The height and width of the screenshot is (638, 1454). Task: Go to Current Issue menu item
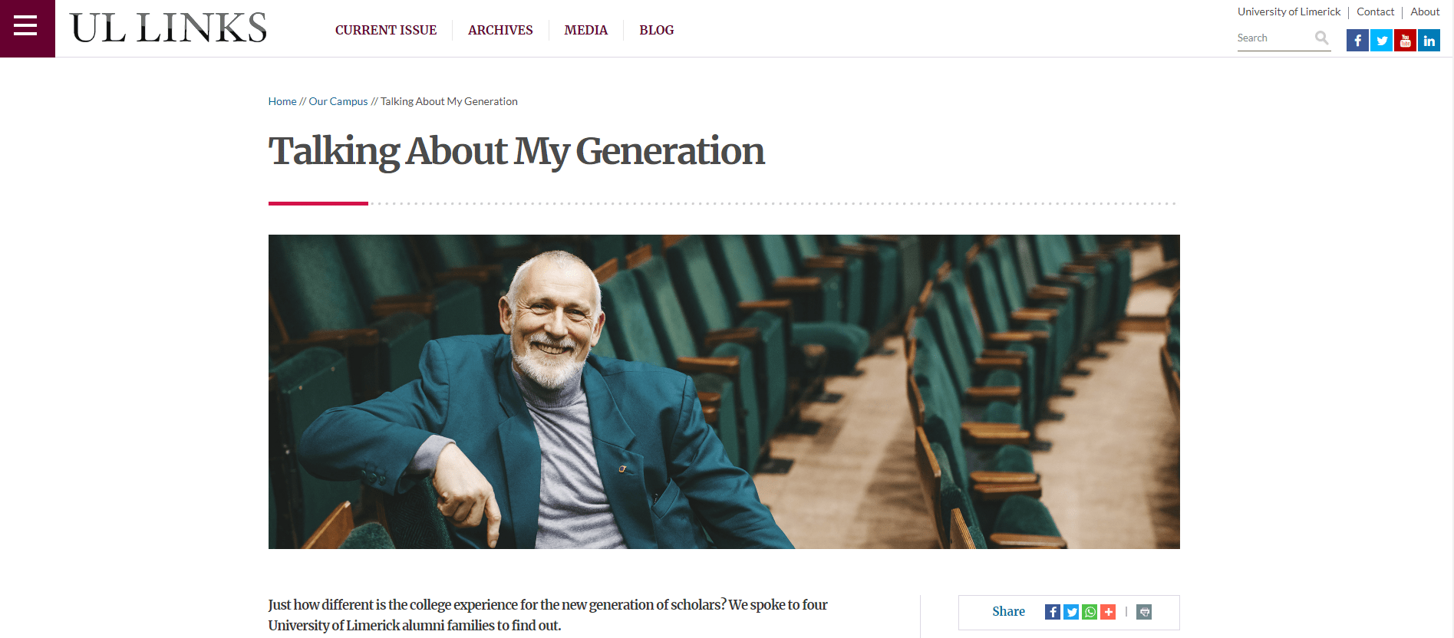pos(386,30)
